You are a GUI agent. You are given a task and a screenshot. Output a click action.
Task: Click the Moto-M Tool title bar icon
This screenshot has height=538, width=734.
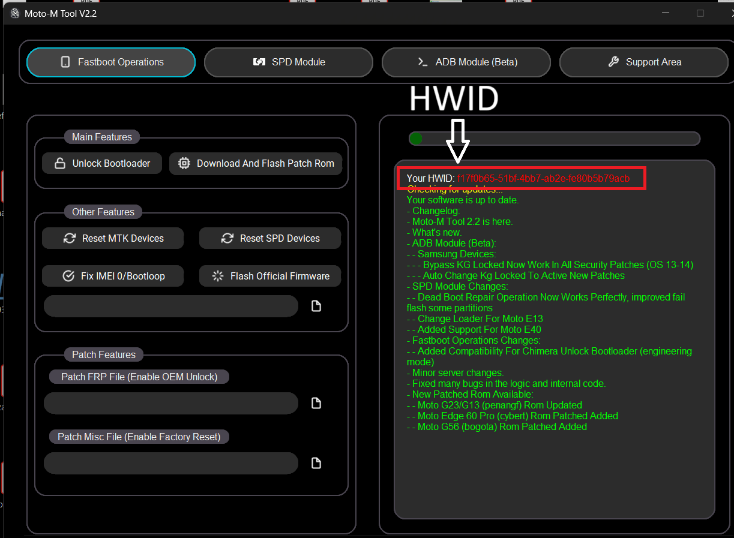pos(14,13)
